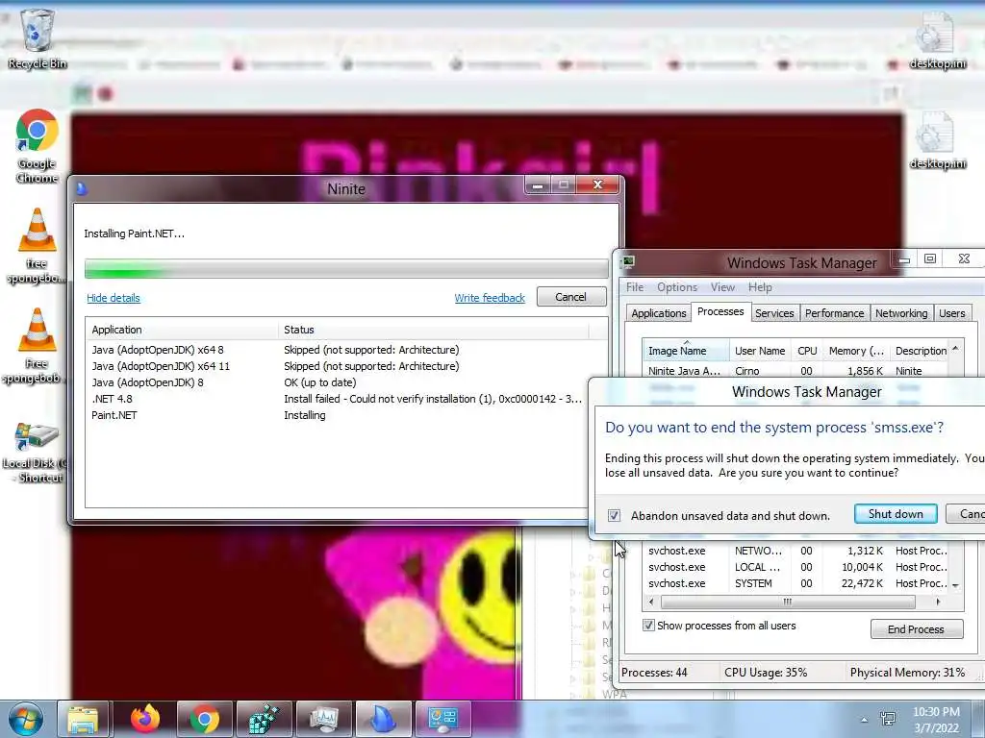
Task: Toggle 'Abandon unsaved data and shut down' checkbox
Action: [x=614, y=515]
